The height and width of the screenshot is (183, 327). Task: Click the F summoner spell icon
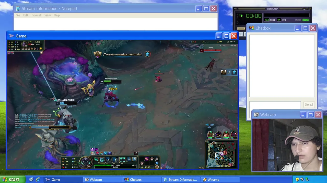pyautogui.click(x=134, y=159)
